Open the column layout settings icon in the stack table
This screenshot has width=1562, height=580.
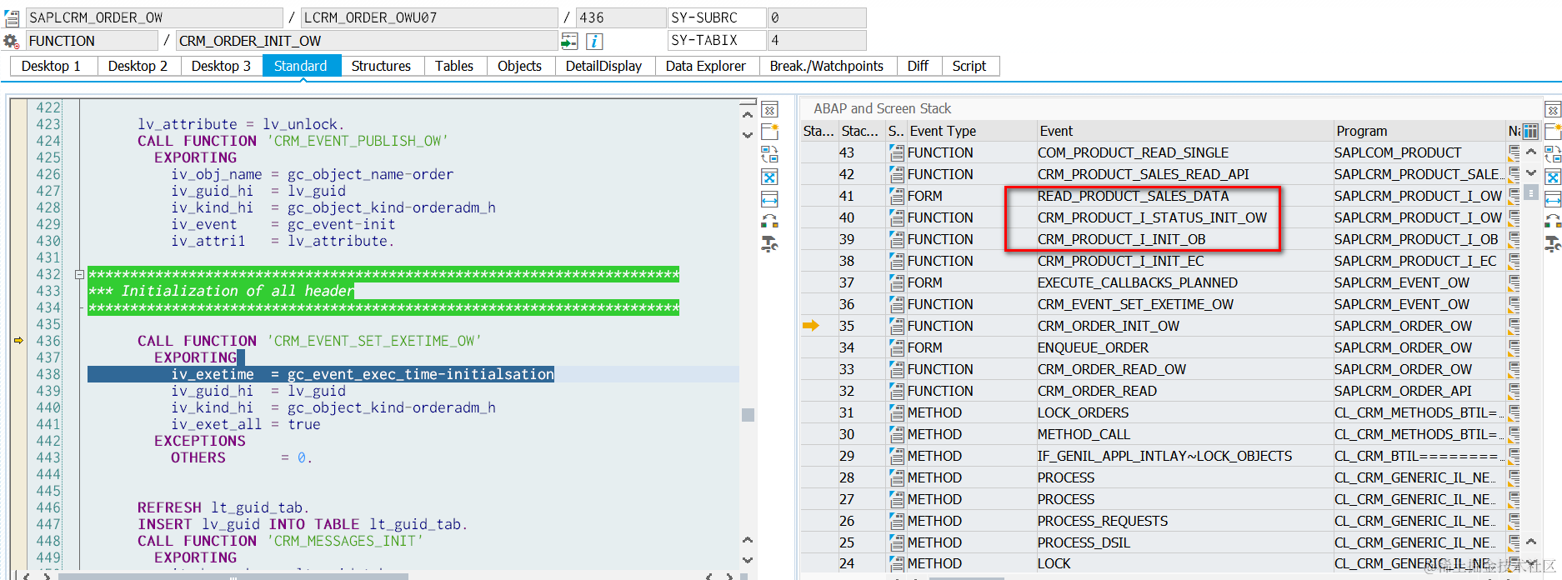[1530, 131]
